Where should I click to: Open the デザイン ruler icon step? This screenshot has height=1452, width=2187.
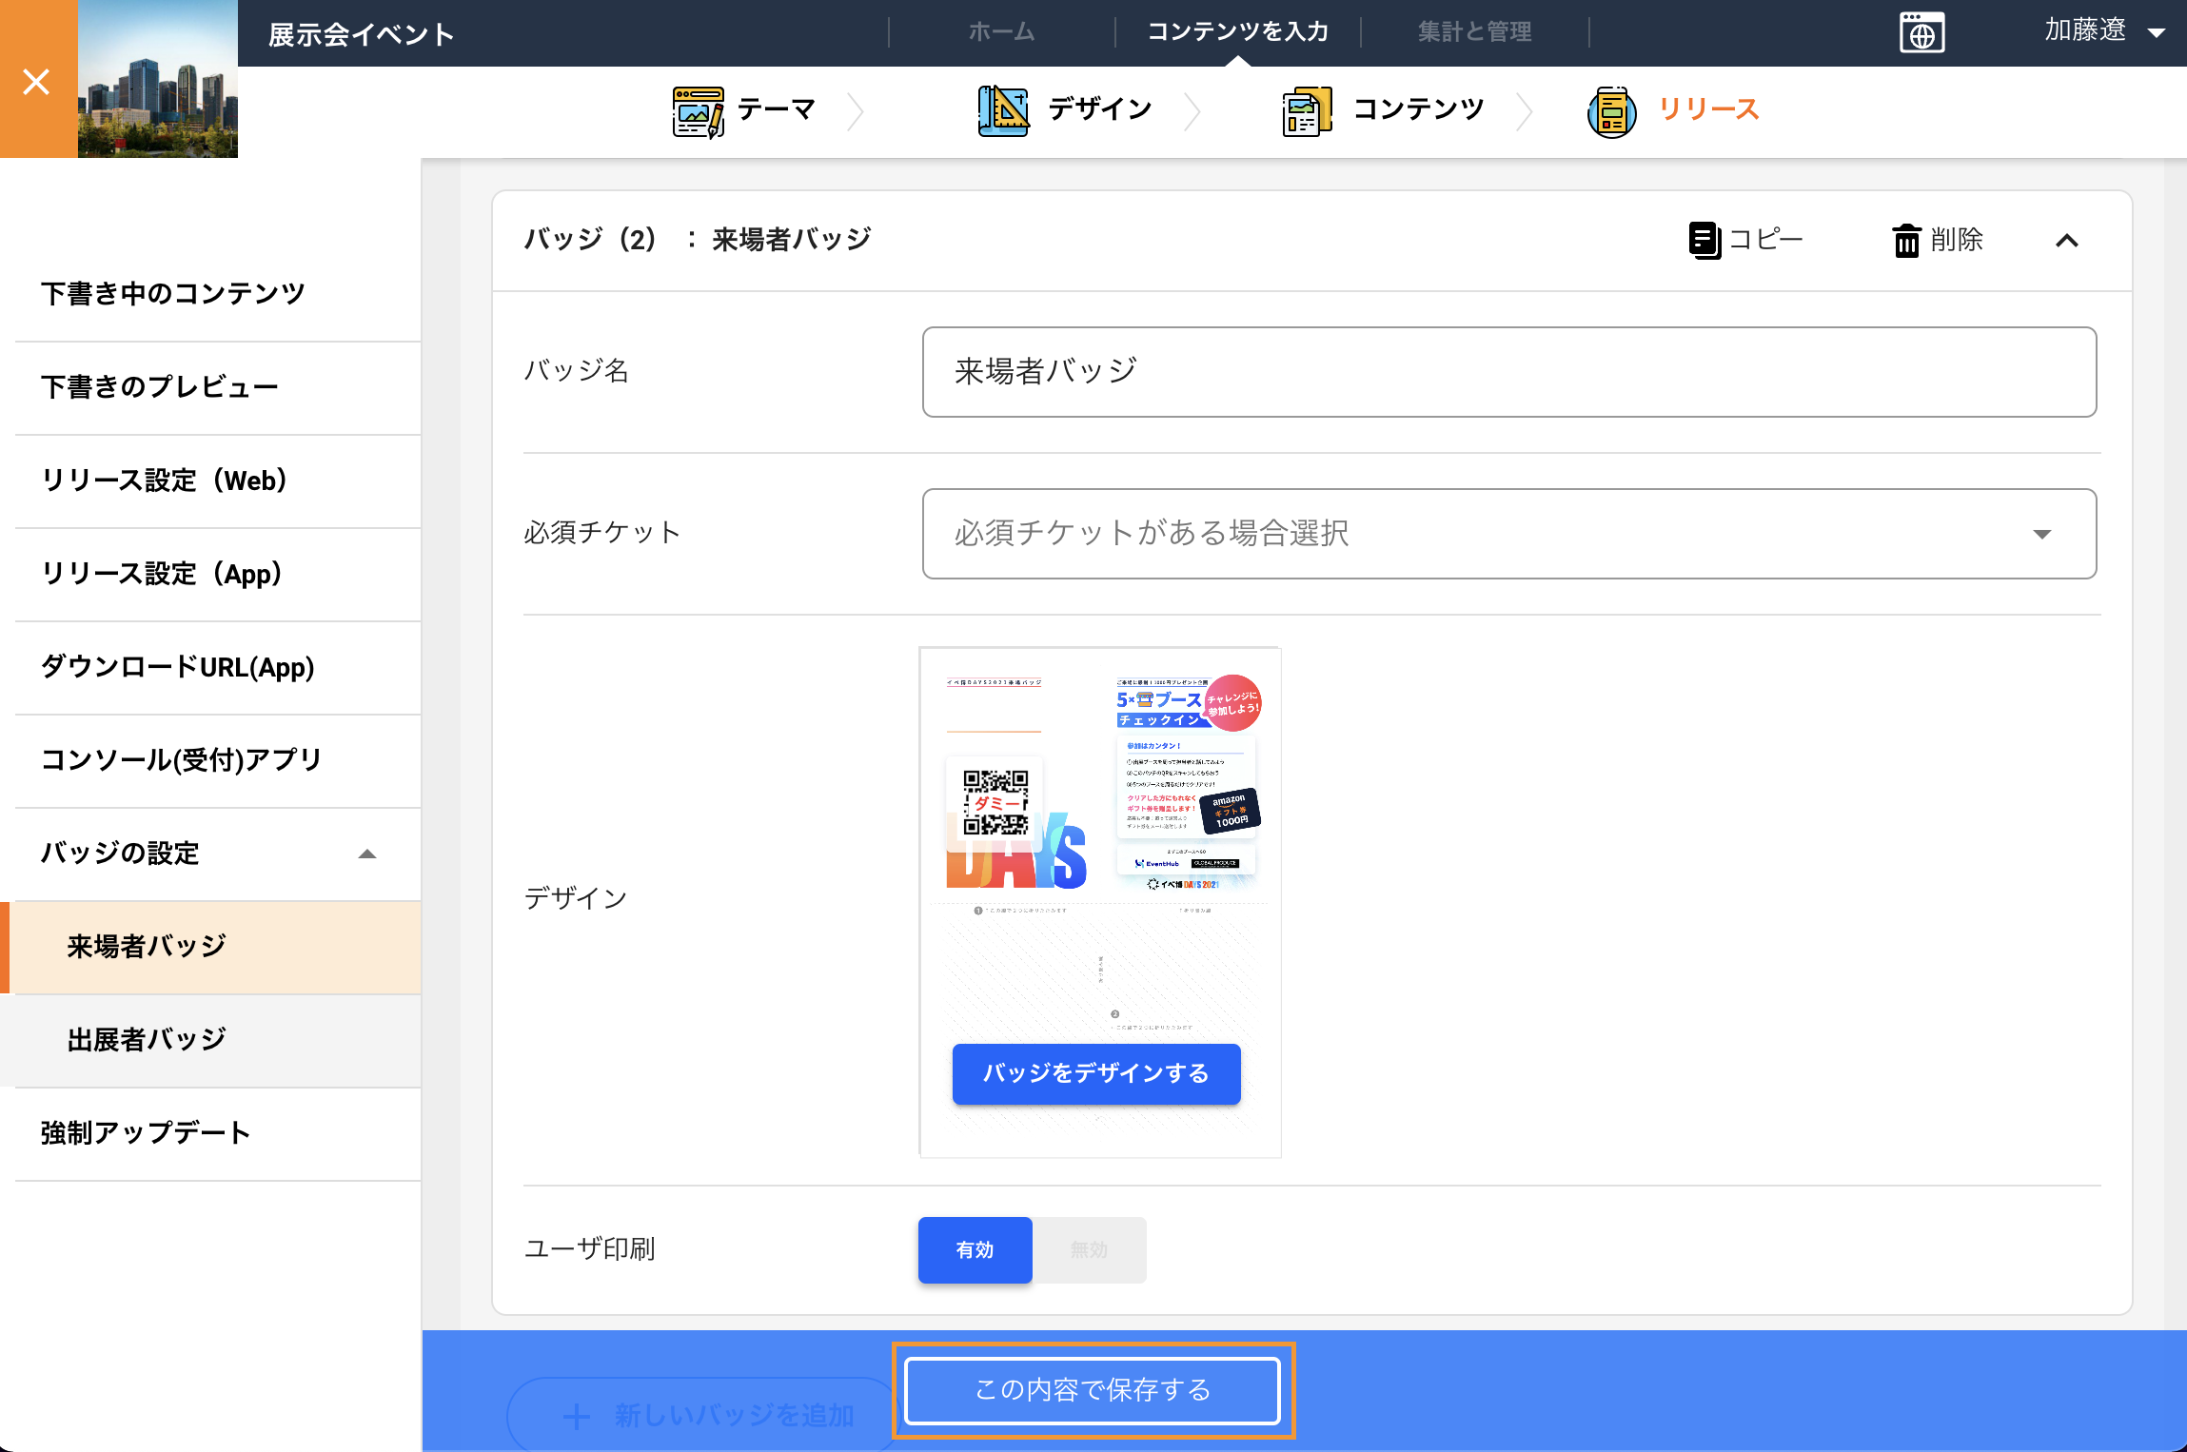[1003, 111]
